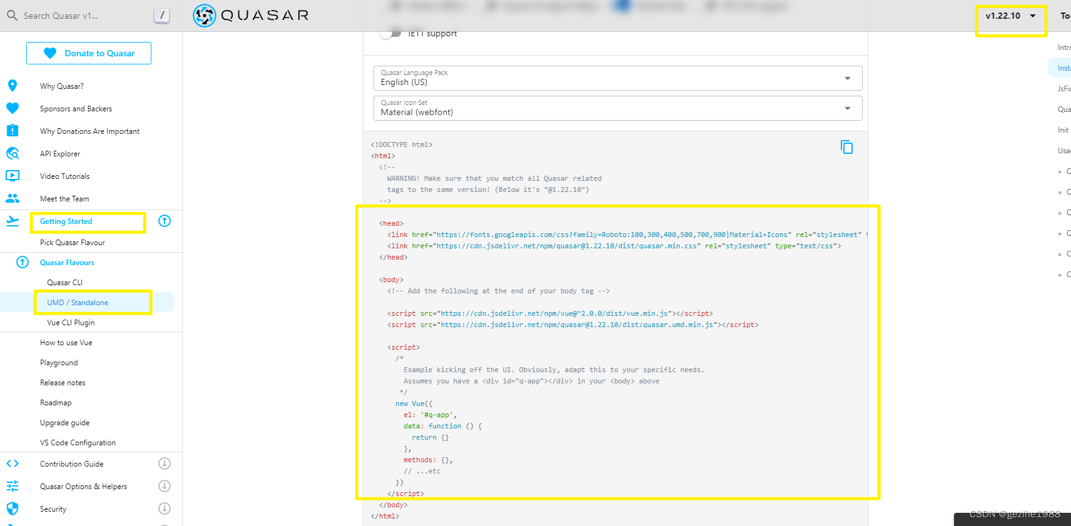This screenshot has height=526, width=1071.
Task: Click the heart icon in Donate button
Action: coord(50,53)
